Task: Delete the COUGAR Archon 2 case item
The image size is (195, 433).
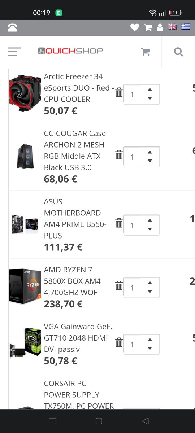Action: click(119, 155)
